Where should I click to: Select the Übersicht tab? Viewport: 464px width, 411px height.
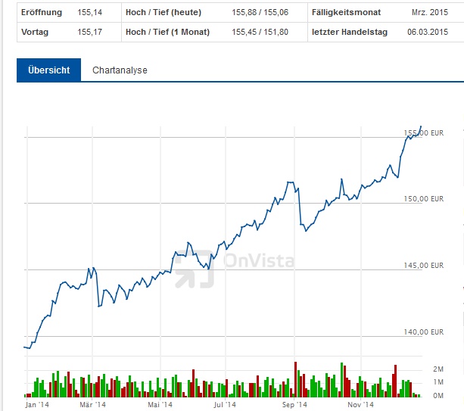coord(48,70)
